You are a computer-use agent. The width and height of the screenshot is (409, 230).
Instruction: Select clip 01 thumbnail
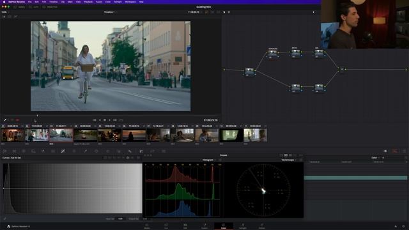coord(12,135)
